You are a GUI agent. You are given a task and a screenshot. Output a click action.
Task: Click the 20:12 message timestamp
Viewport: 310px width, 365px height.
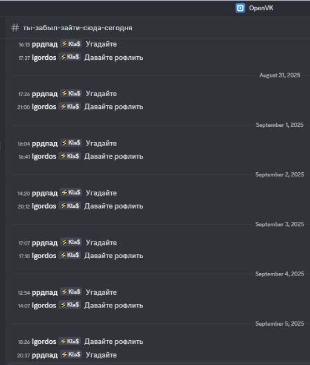24,207
